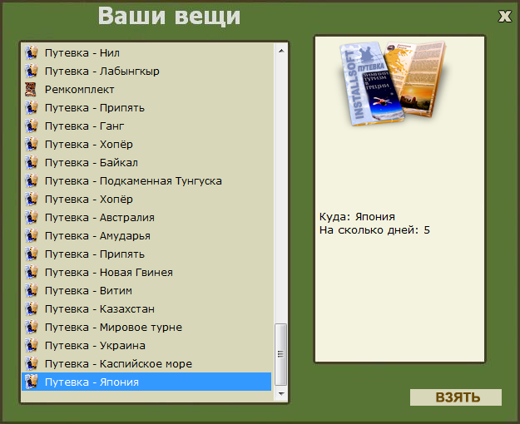Click the Ремкомплект repair kit icon
This screenshot has width=520, height=424.
[x=31, y=90]
